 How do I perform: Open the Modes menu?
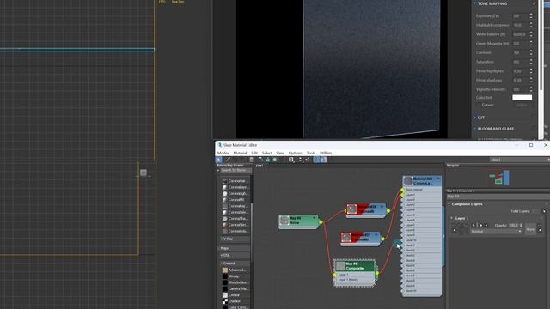(x=223, y=153)
